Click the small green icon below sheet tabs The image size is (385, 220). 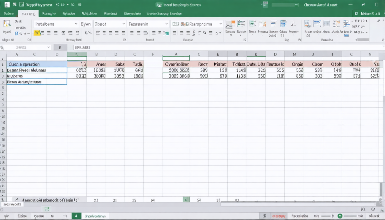(47, 209)
